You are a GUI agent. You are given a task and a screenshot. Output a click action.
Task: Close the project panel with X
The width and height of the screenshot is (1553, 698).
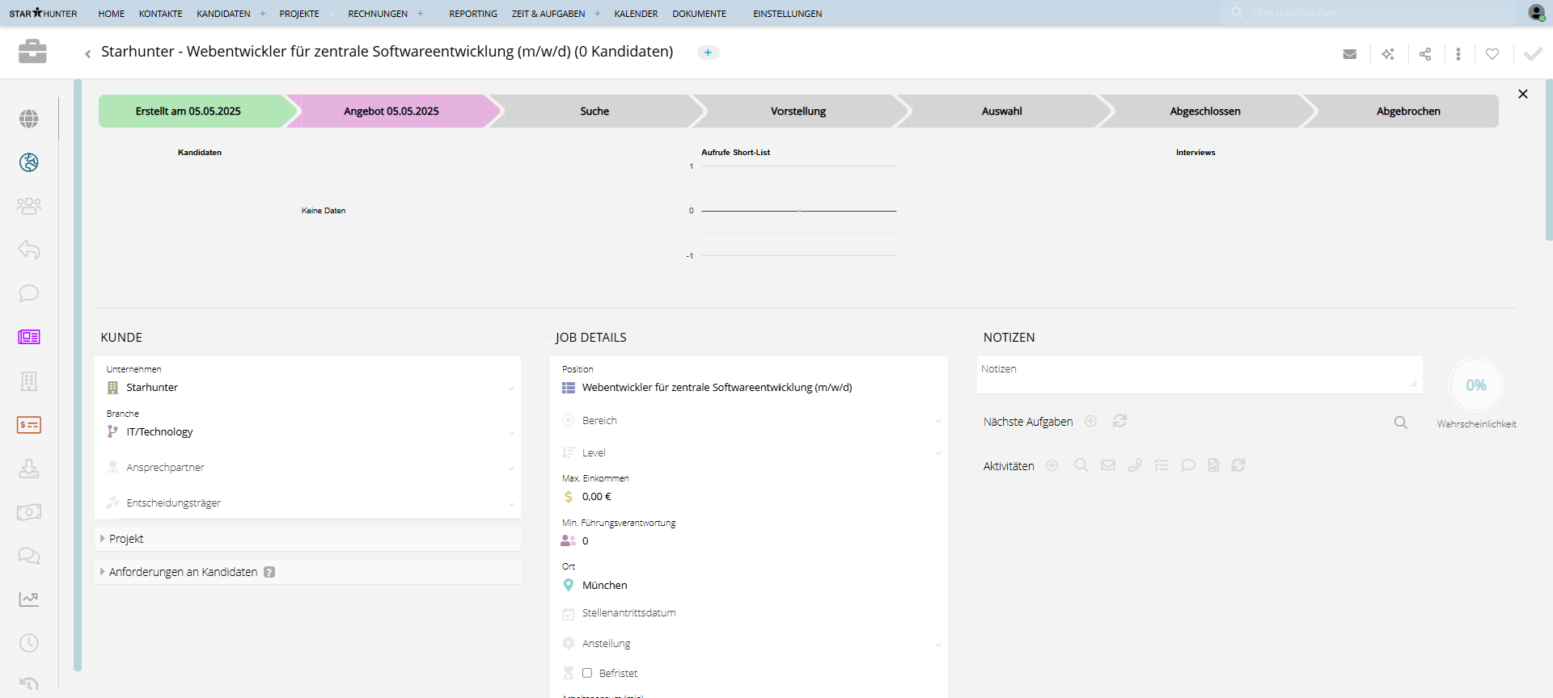tap(1523, 94)
